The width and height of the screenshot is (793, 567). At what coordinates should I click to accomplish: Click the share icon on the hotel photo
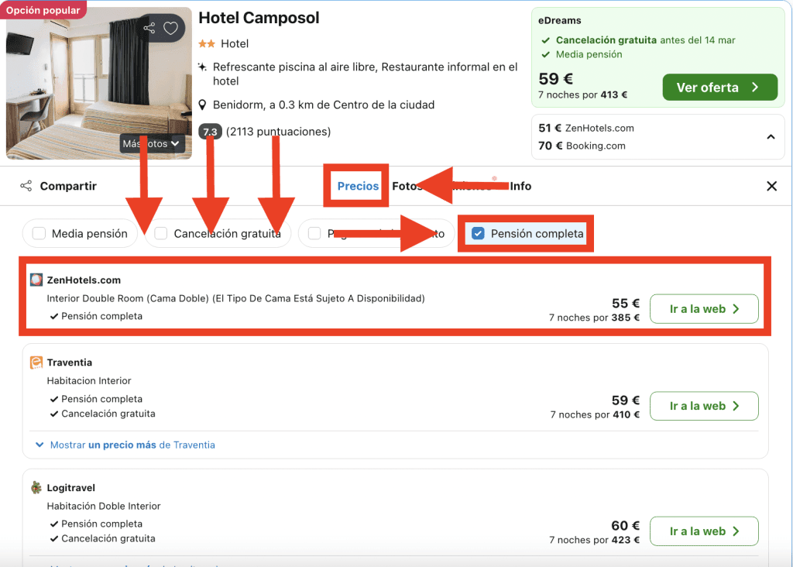tap(149, 29)
